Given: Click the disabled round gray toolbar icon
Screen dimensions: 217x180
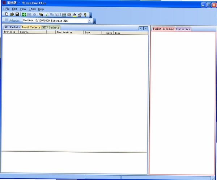Looking at the screenshot, I should tap(35, 14).
